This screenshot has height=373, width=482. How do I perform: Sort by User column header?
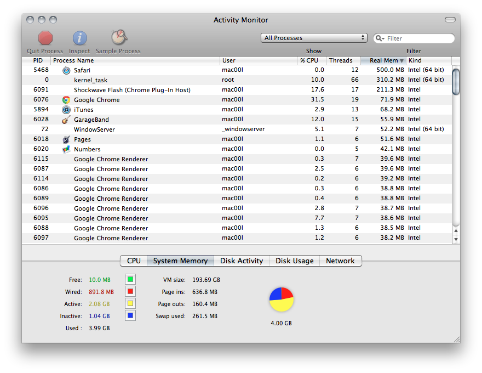tap(259, 60)
